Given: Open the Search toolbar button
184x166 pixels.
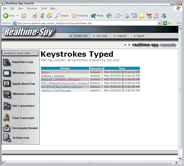Looking at the screenshot, I should pyautogui.click(x=62, y=16).
